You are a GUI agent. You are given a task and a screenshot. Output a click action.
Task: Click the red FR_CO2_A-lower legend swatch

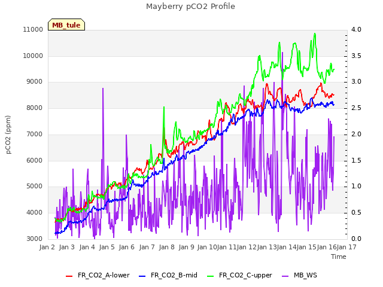[x=69, y=276]
